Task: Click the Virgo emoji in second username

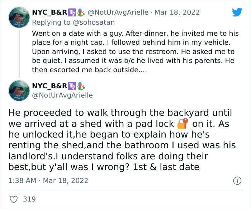Action: coord(72,86)
